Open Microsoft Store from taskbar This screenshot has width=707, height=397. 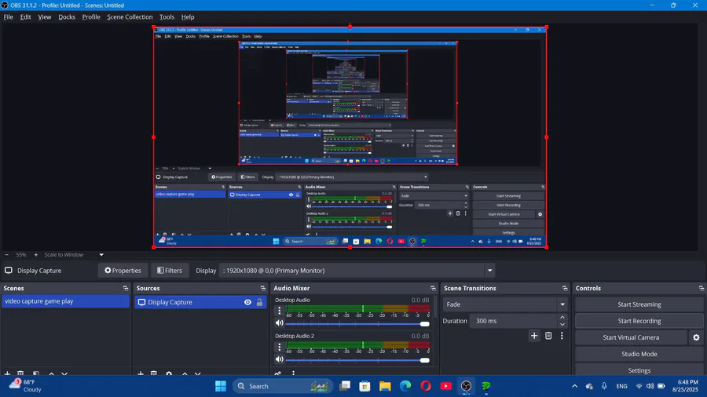coord(364,386)
